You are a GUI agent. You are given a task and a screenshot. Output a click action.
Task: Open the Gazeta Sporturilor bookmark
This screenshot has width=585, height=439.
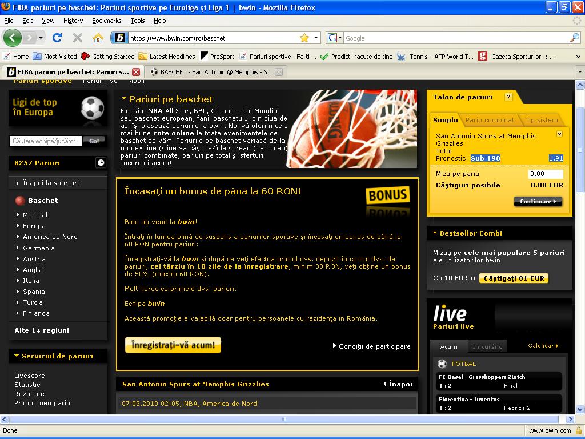(x=516, y=57)
